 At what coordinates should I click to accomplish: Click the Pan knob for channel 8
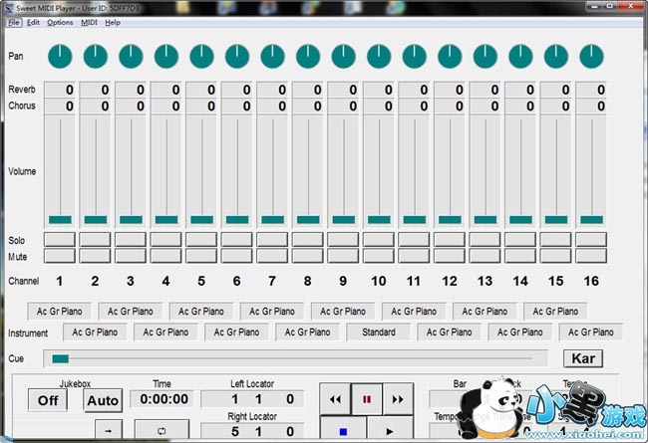[308, 57]
